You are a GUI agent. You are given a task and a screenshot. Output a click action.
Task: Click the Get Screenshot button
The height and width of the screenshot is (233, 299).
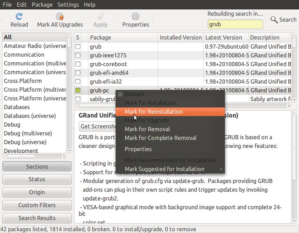pyautogui.click(x=97, y=126)
